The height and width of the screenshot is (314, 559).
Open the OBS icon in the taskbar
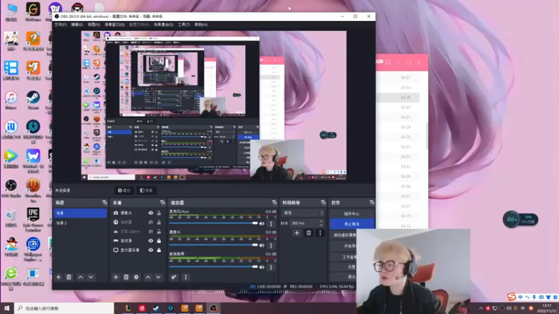click(x=213, y=308)
